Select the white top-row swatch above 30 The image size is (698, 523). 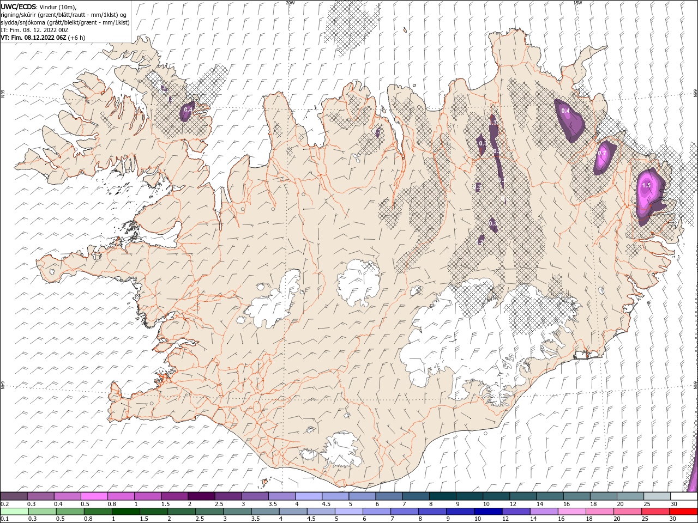point(684,496)
